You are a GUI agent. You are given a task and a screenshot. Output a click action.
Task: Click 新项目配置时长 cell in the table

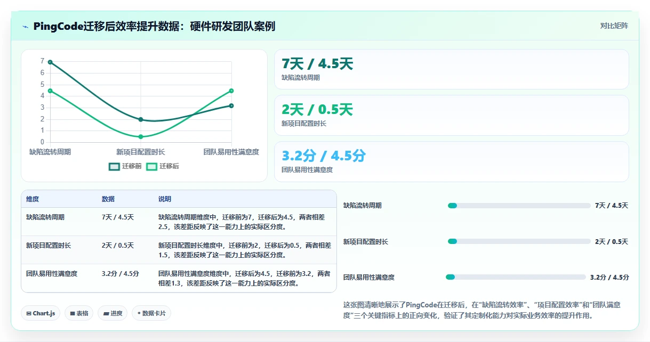point(49,246)
